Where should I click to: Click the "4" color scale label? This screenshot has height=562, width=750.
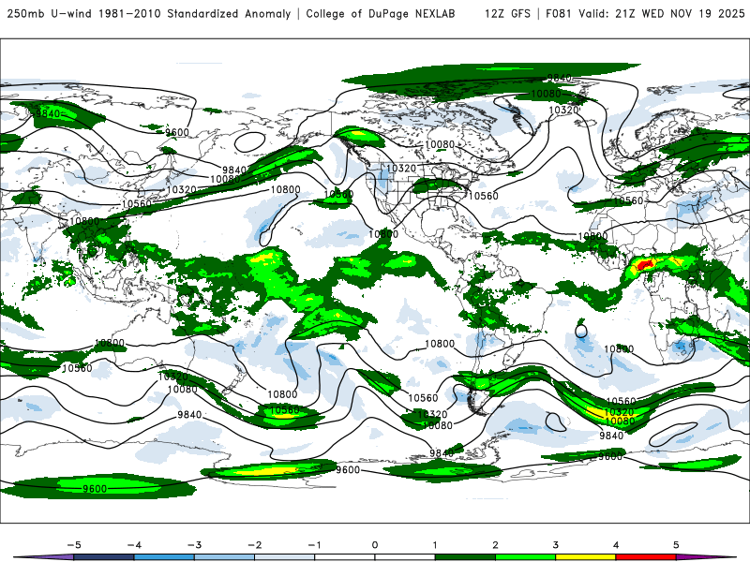(616, 545)
